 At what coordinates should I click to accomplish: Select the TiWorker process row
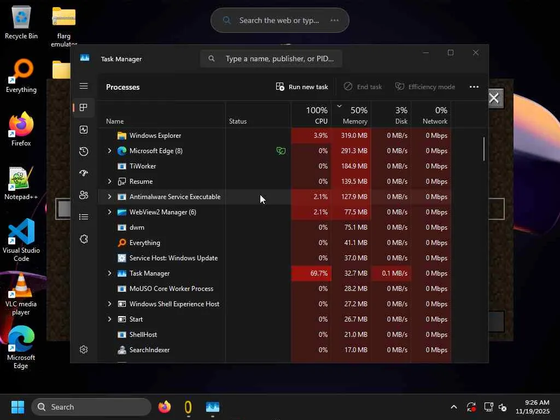275,166
